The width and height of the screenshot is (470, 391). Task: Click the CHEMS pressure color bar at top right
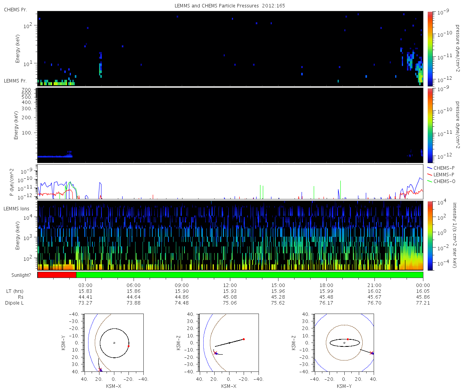pos(430,48)
